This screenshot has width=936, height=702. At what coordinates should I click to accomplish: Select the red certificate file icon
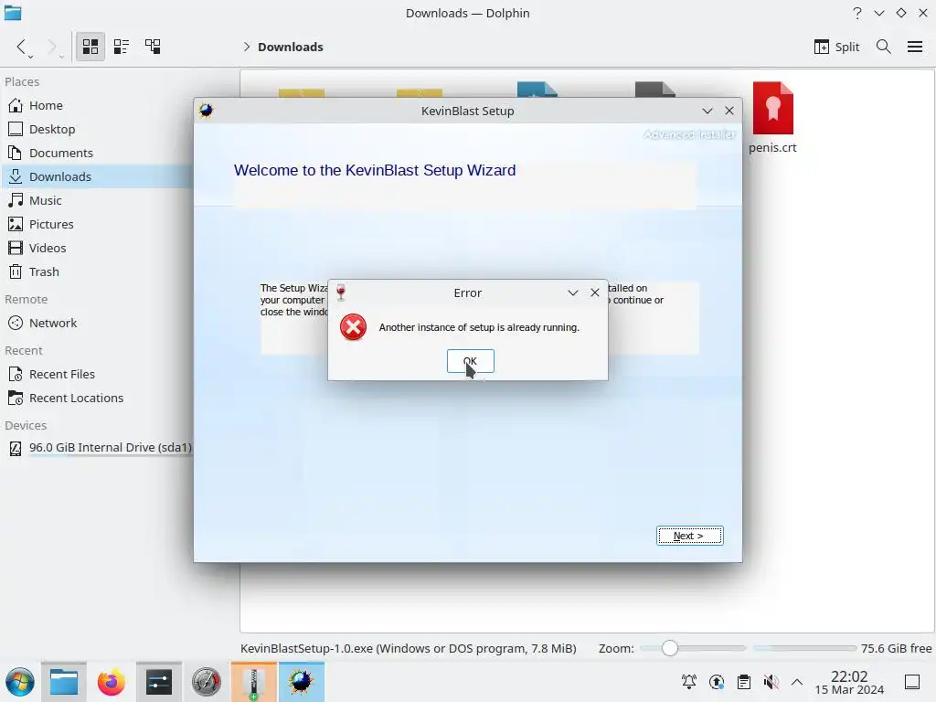tap(773, 108)
